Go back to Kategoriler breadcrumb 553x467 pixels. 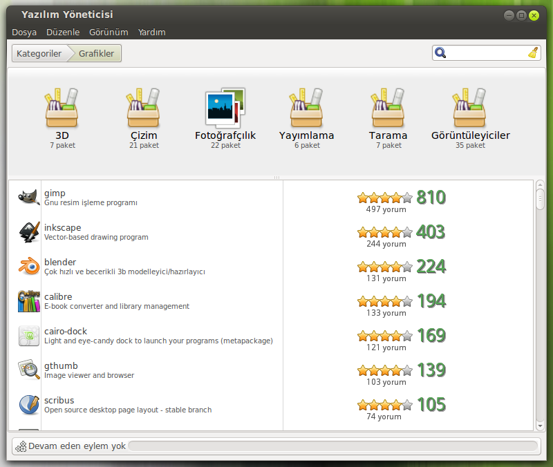[39, 53]
